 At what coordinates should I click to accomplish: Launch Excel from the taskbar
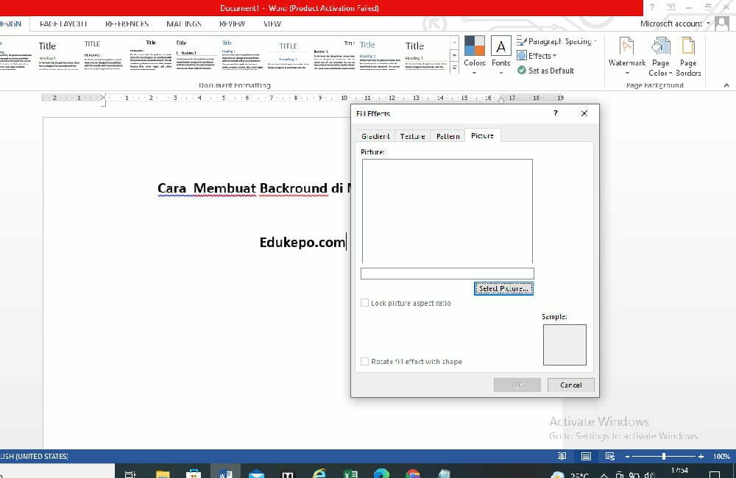click(x=351, y=473)
